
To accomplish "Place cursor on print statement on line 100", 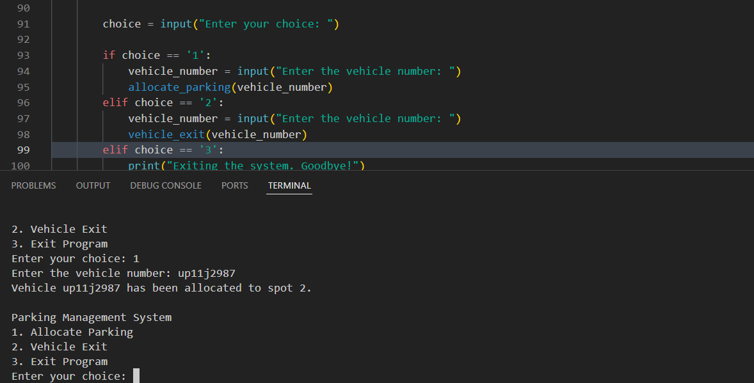I will tap(142, 166).
